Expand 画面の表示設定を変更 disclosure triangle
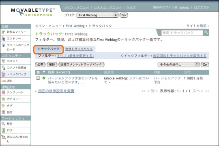 pyautogui.click(x=36, y=91)
